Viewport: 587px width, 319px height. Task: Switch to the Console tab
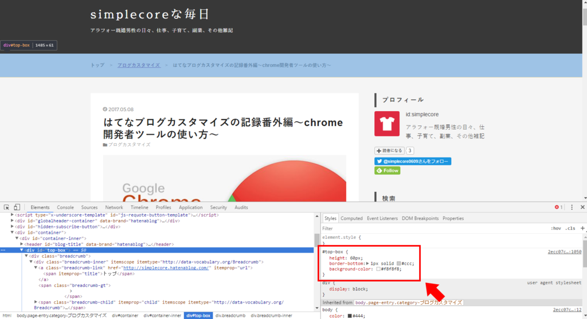click(65, 207)
